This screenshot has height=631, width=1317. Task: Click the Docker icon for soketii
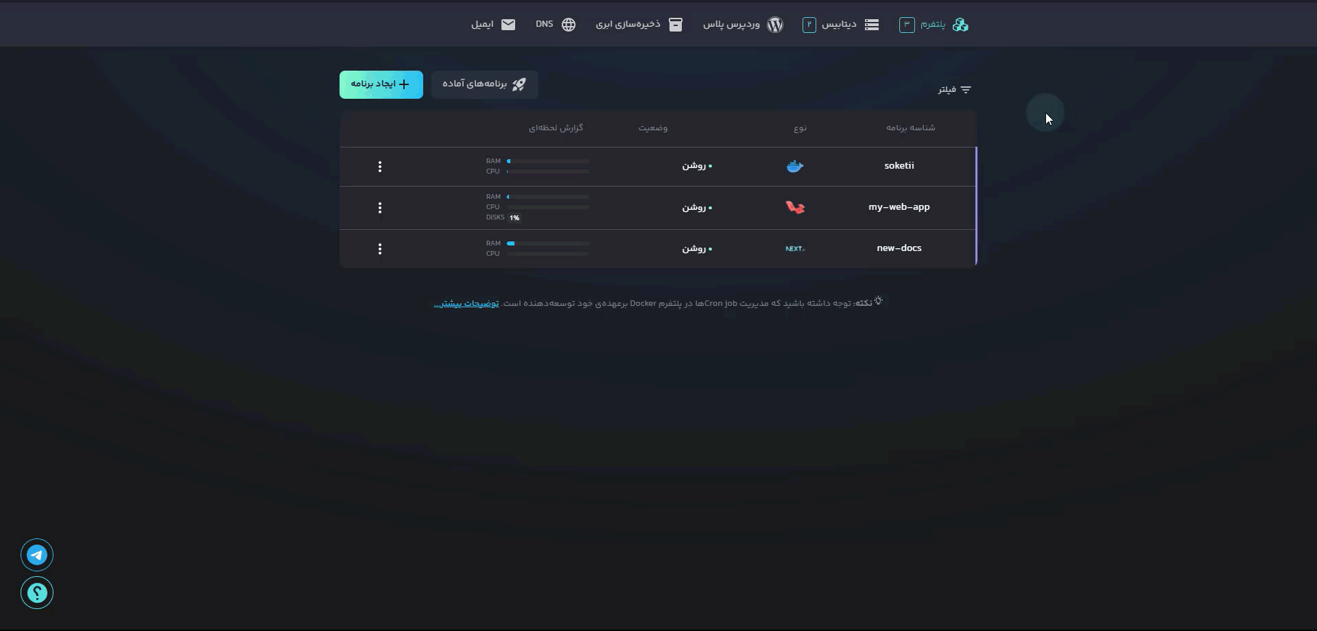[795, 166]
